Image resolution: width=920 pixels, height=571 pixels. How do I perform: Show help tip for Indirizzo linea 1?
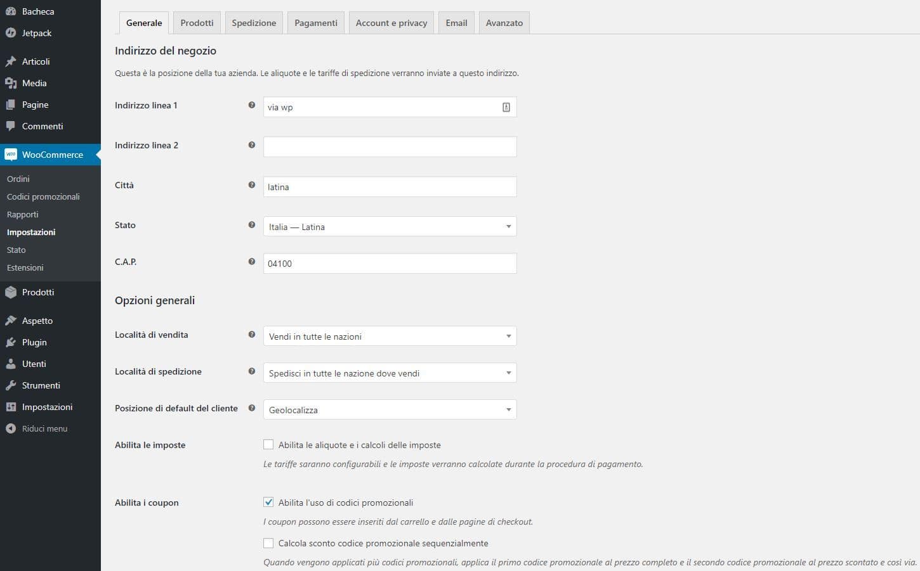tap(252, 105)
